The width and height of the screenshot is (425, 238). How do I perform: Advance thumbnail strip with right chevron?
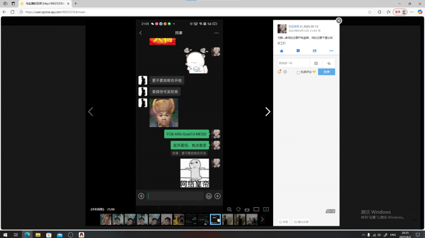pyautogui.click(x=262, y=219)
